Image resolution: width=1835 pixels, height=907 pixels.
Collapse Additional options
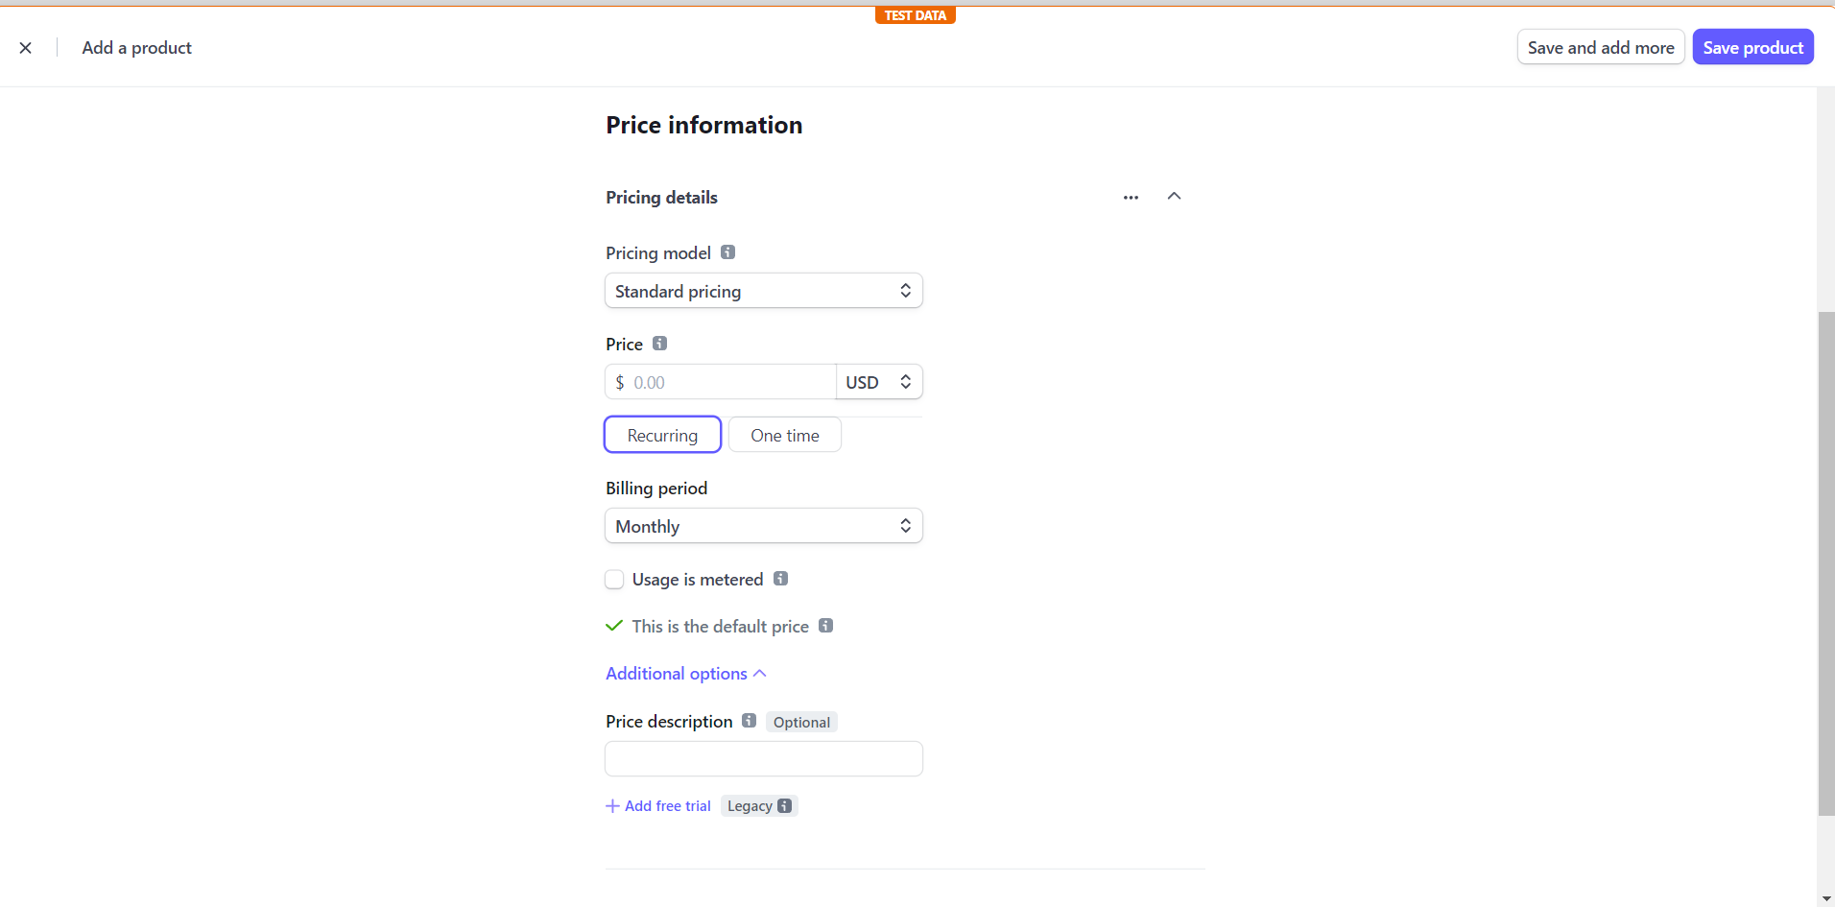685,674
